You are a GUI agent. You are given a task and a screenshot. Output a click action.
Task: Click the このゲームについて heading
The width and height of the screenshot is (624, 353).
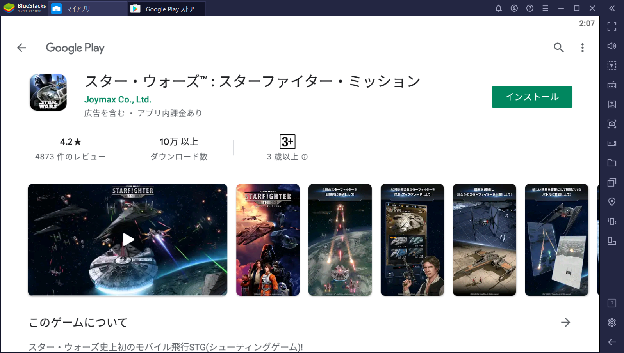pos(78,322)
